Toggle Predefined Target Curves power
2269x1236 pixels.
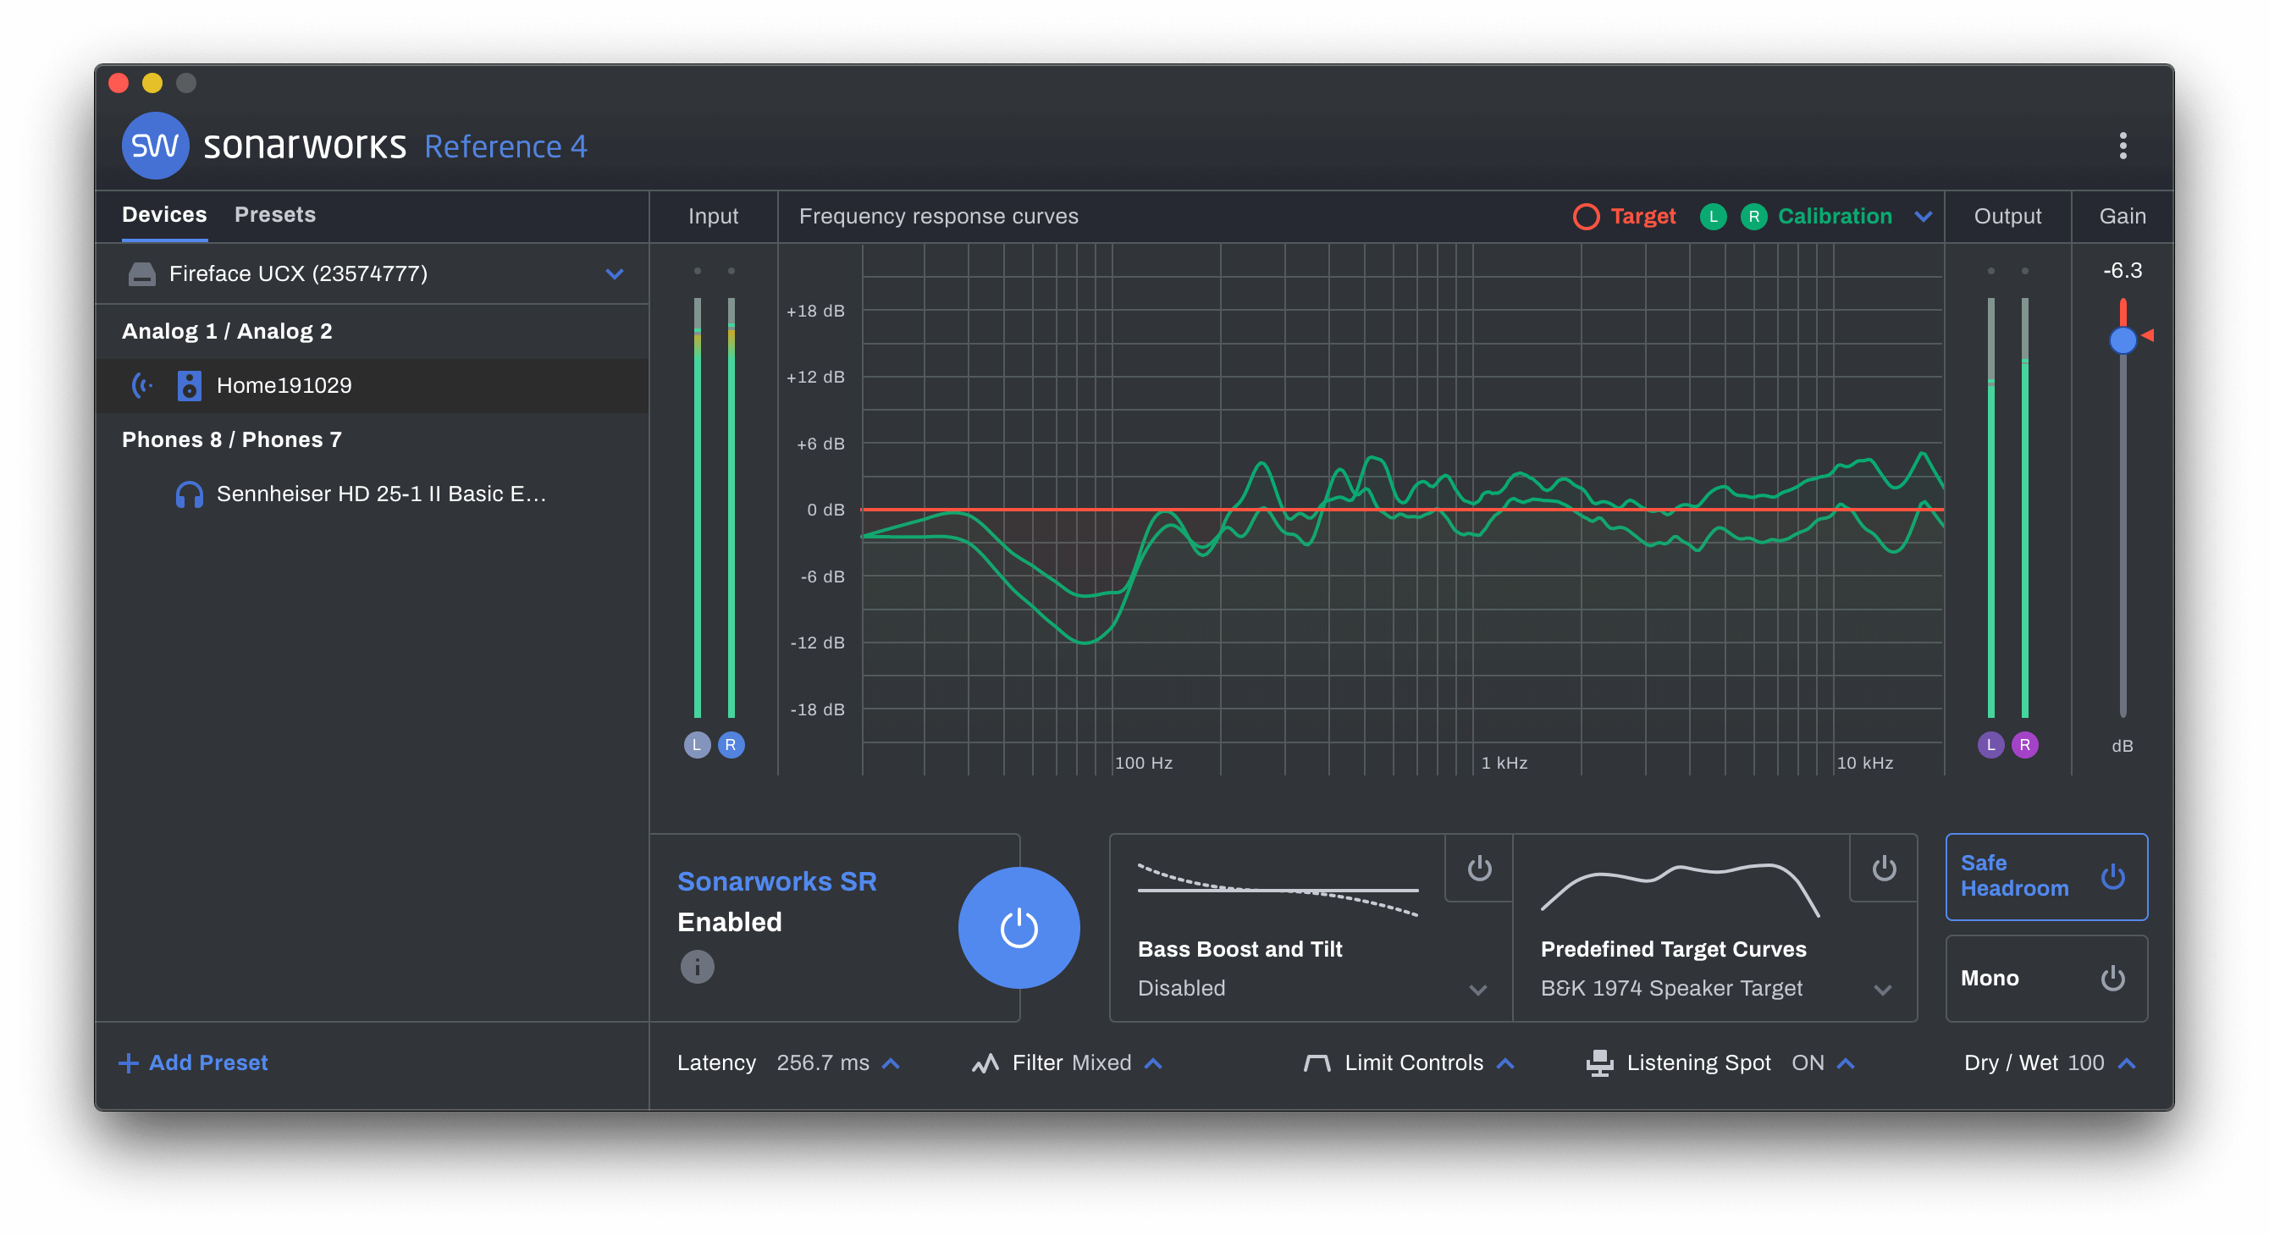[x=1883, y=868]
